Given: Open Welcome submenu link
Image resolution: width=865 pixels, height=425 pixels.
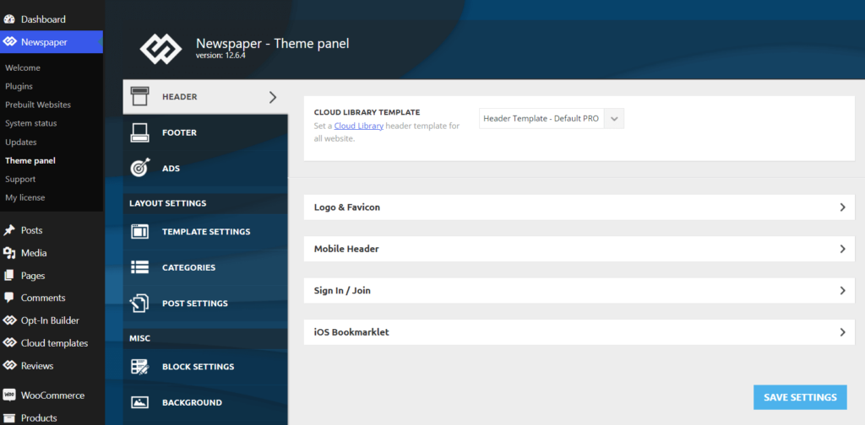Looking at the screenshot, I should point(23,67).
